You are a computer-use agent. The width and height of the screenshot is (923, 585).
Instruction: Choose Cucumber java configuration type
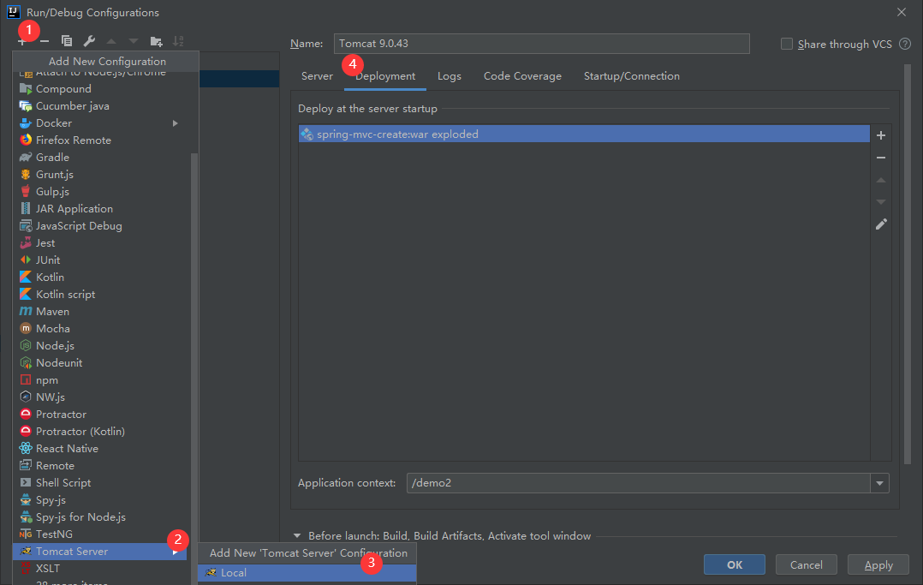[x=100, y=106]
